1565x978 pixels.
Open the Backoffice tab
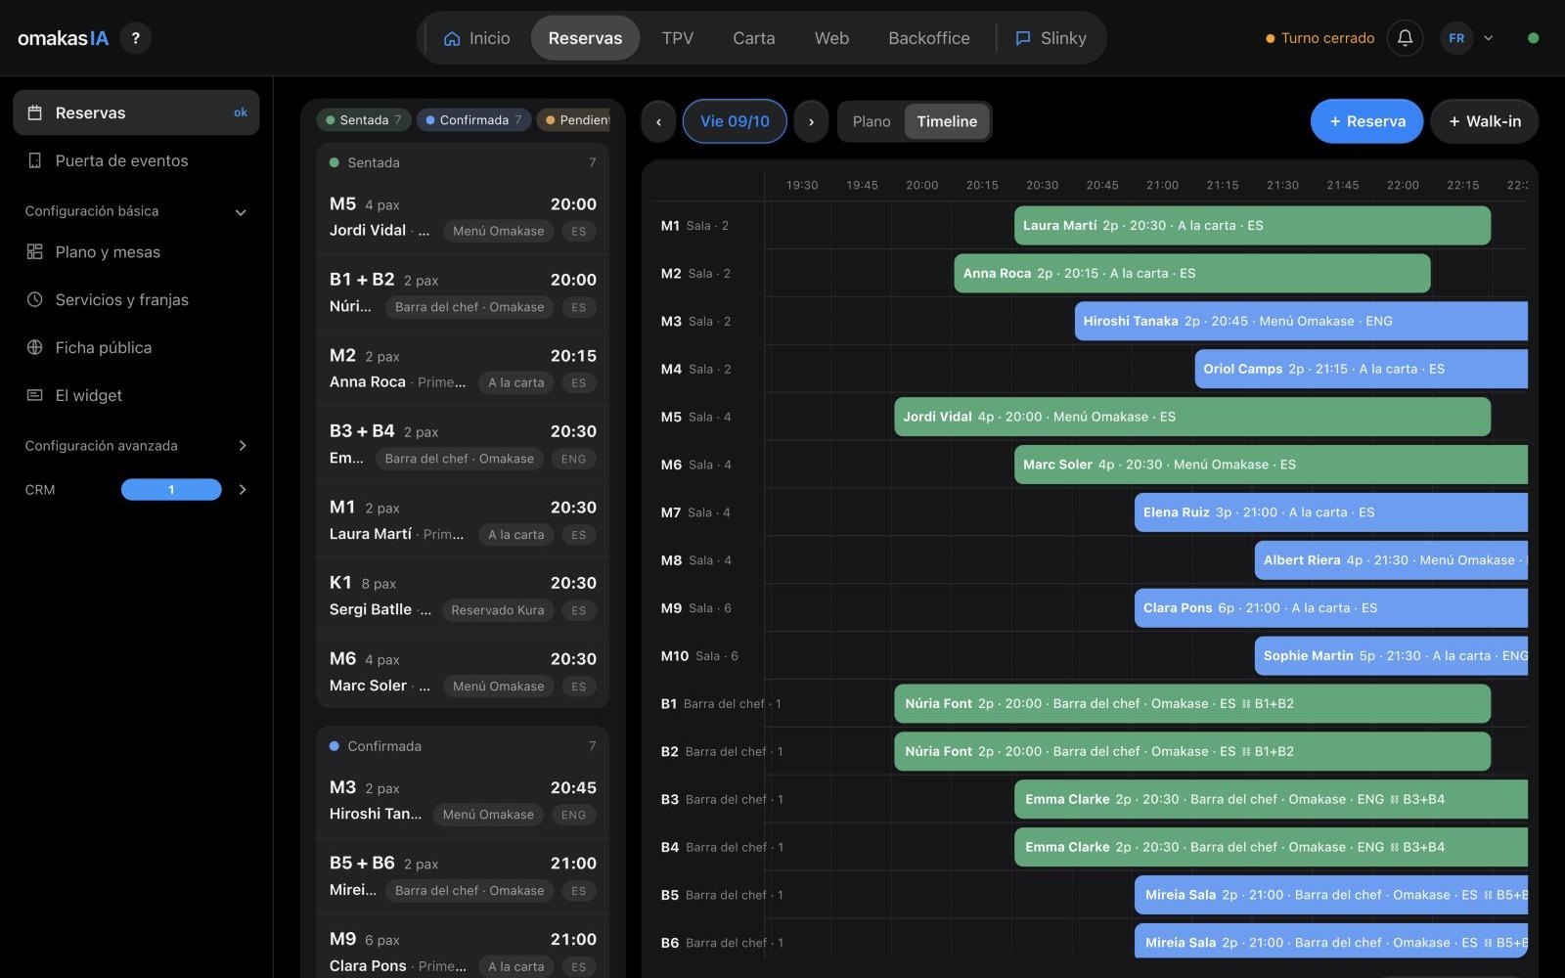[x=929, y=38]
